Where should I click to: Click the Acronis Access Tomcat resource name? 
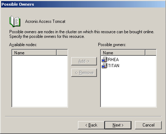pyautogui.click(x=45, y=21)
